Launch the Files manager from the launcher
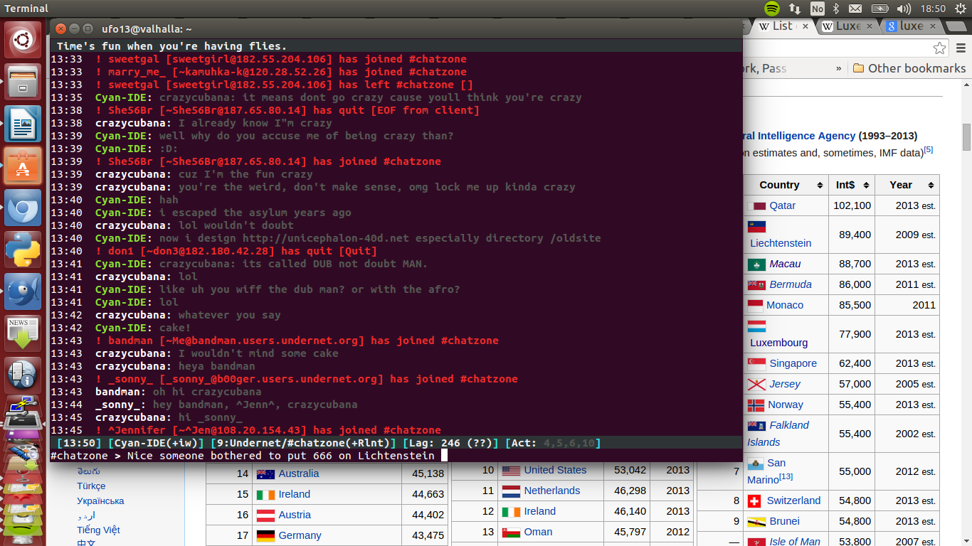Image resolution: width=972 pixels, height=546 pixels. (23, 81)
